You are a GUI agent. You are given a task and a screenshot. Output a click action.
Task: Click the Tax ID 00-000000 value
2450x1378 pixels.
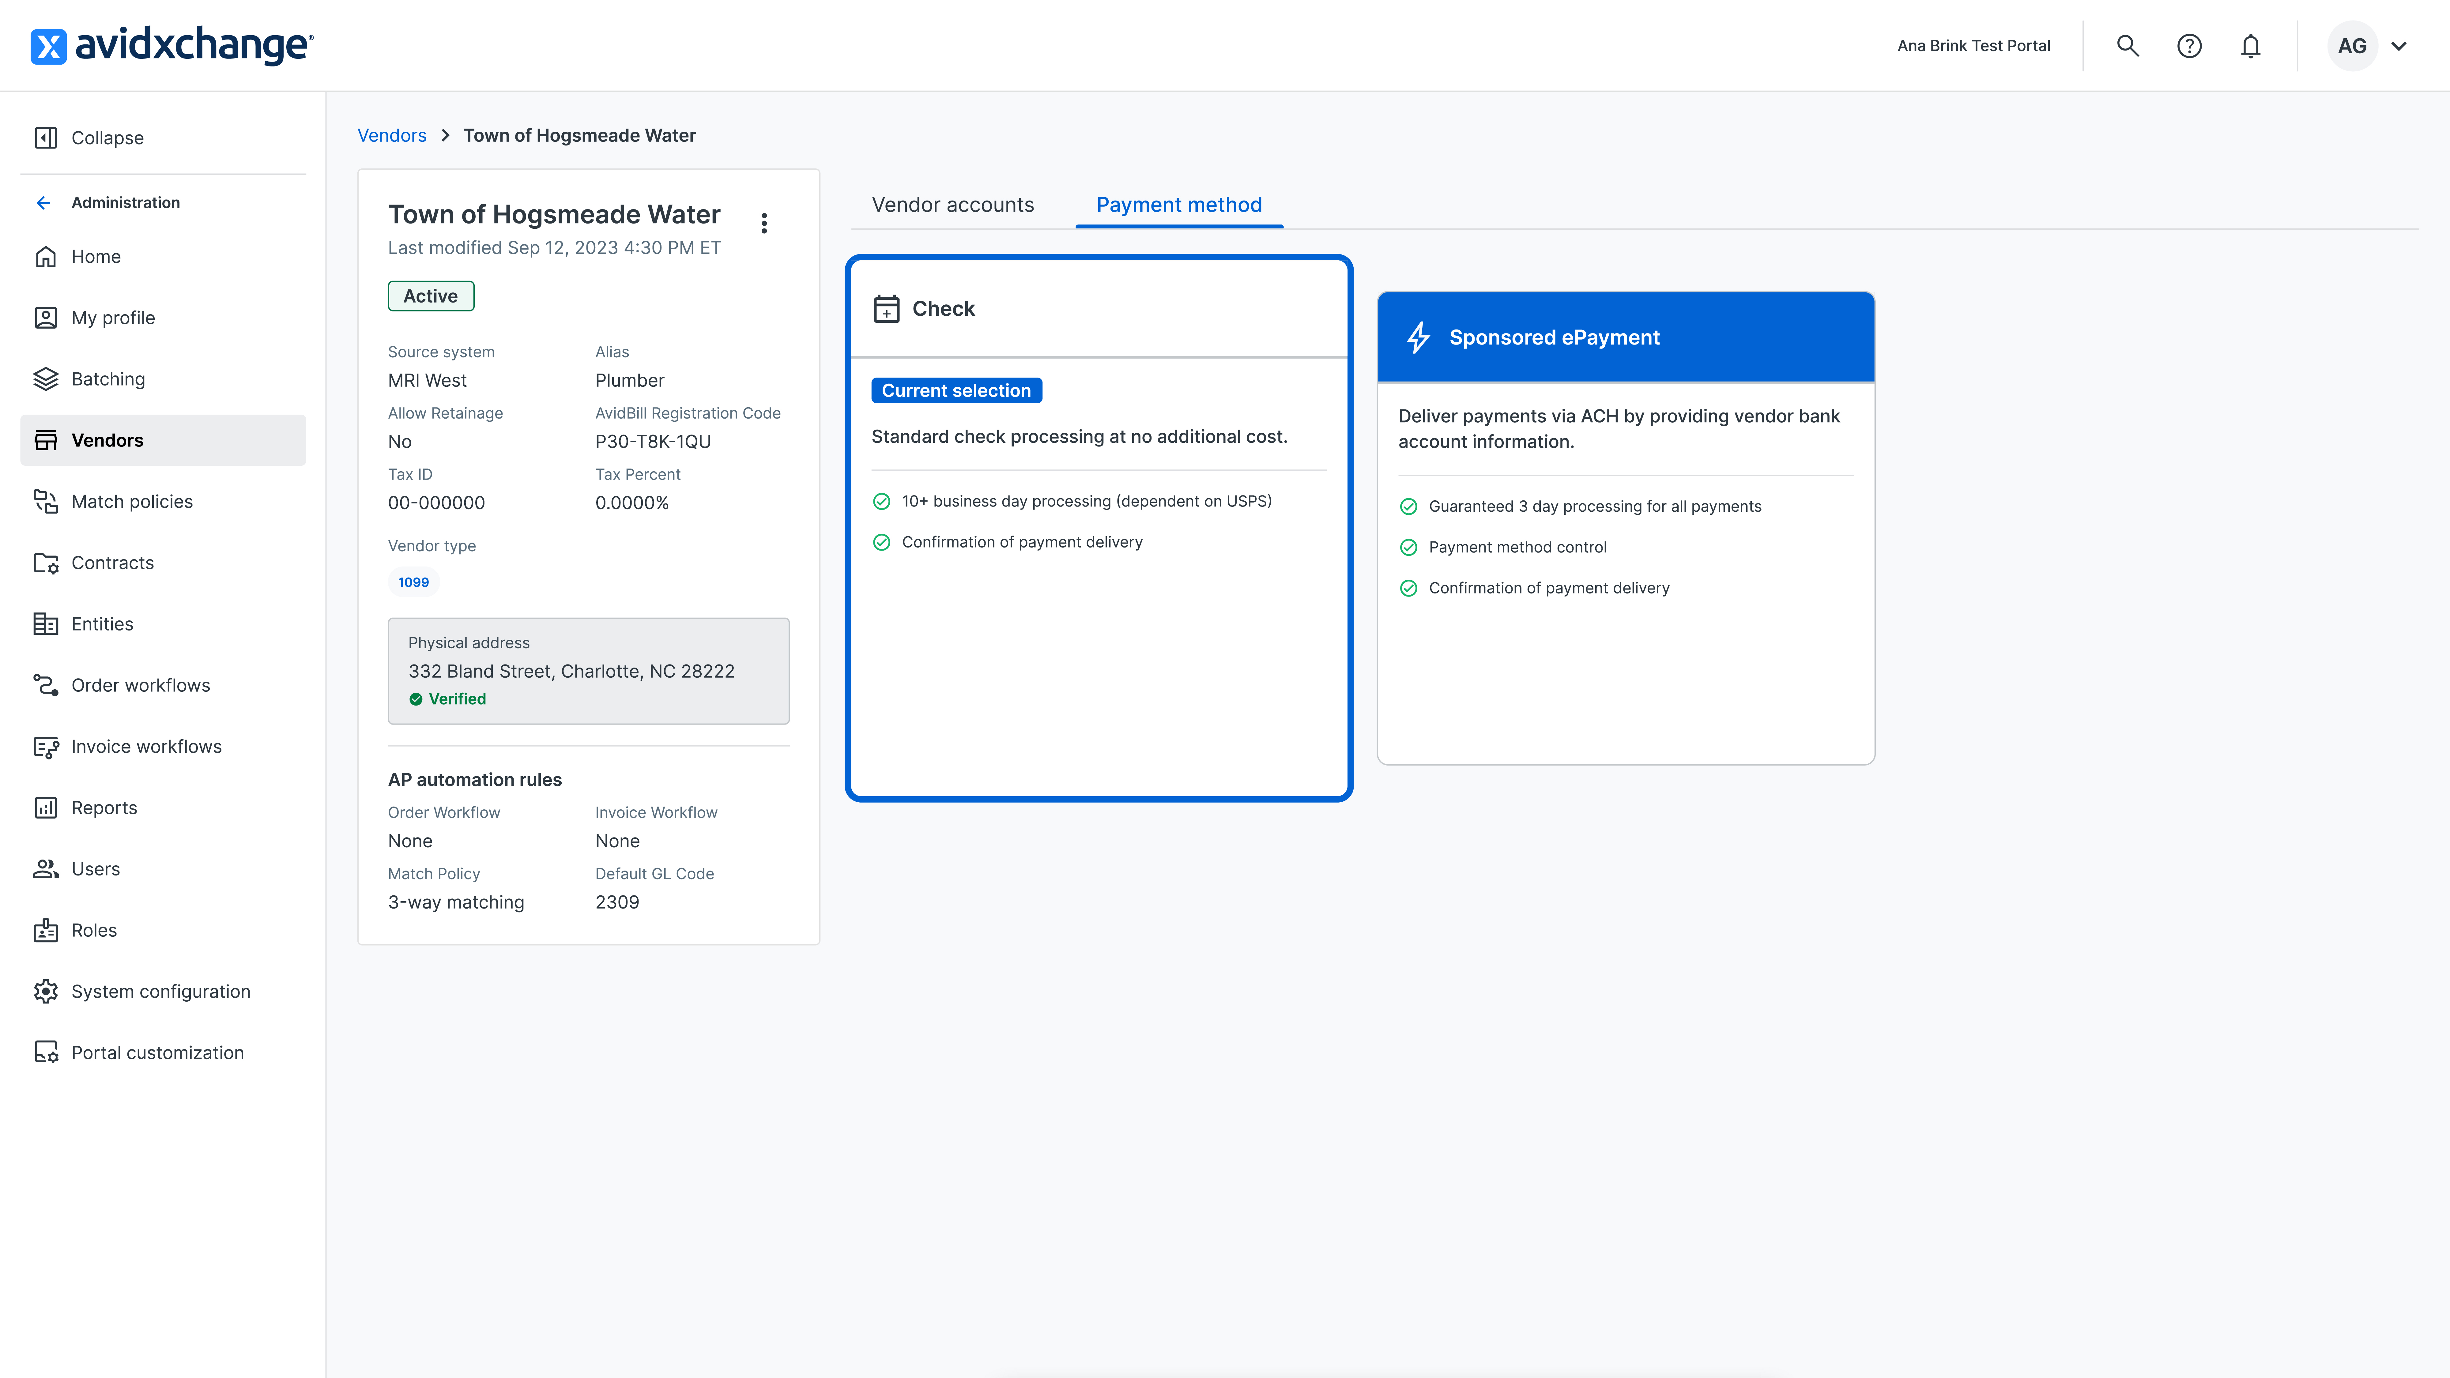pos(436,503)
